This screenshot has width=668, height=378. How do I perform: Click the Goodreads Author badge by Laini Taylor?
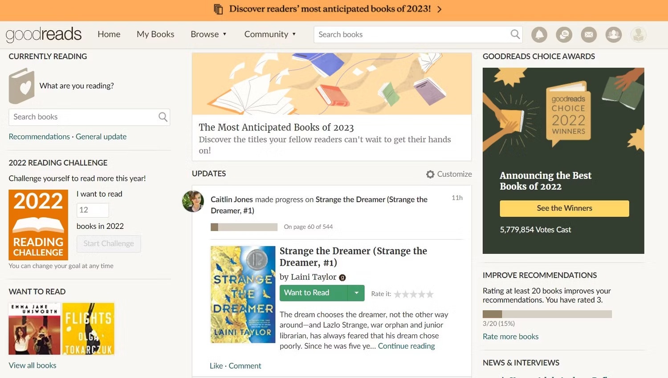[342, 277]
